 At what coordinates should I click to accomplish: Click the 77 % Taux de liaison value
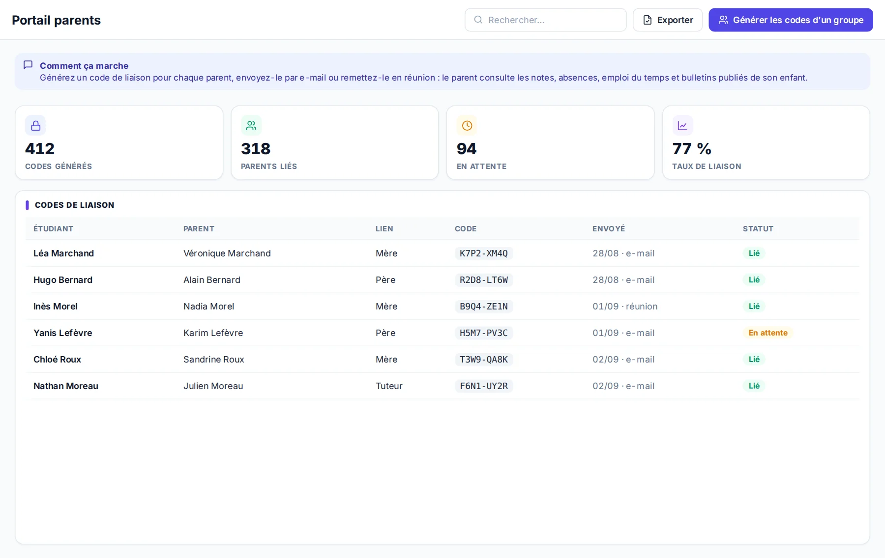(x=692, y=149)
